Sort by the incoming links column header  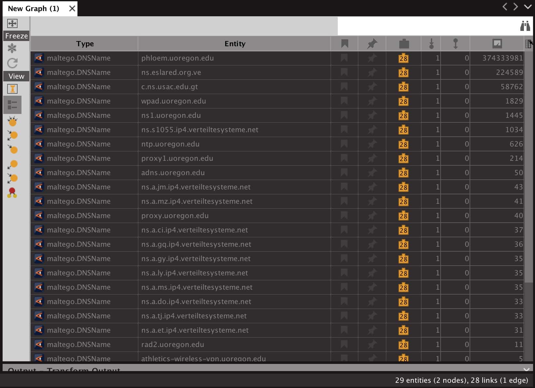pos(431,44)
